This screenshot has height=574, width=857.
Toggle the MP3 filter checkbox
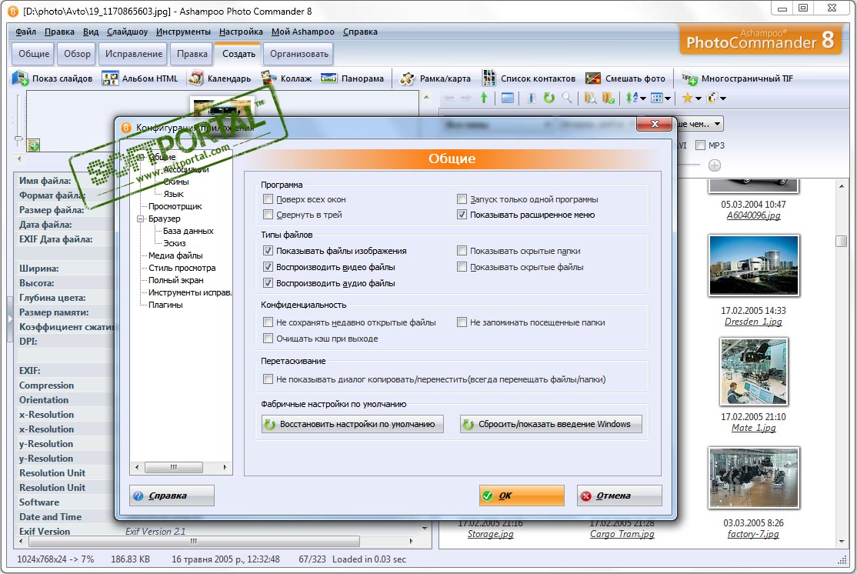click(700, 145)
